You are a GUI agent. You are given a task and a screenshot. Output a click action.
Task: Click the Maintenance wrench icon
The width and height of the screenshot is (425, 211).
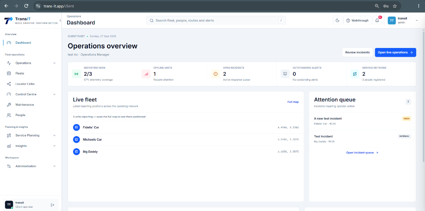click(x=9, y=105)
